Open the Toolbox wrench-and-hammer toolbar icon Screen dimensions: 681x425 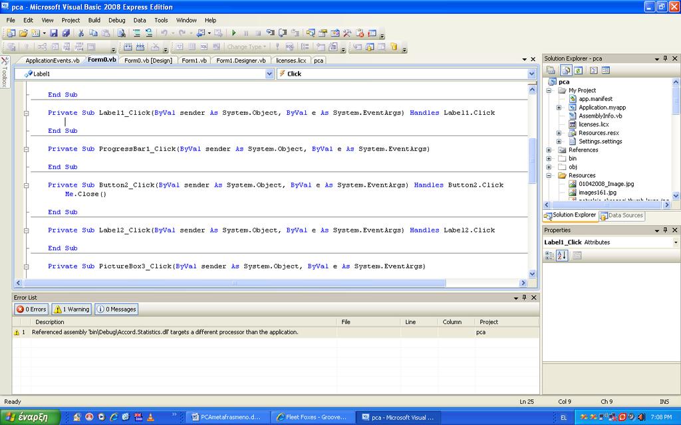coord(346,33)
